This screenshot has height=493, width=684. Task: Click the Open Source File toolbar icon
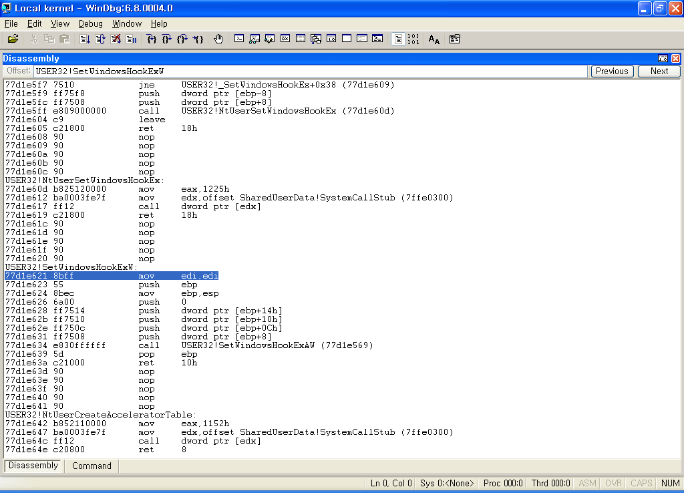(13, 39)
